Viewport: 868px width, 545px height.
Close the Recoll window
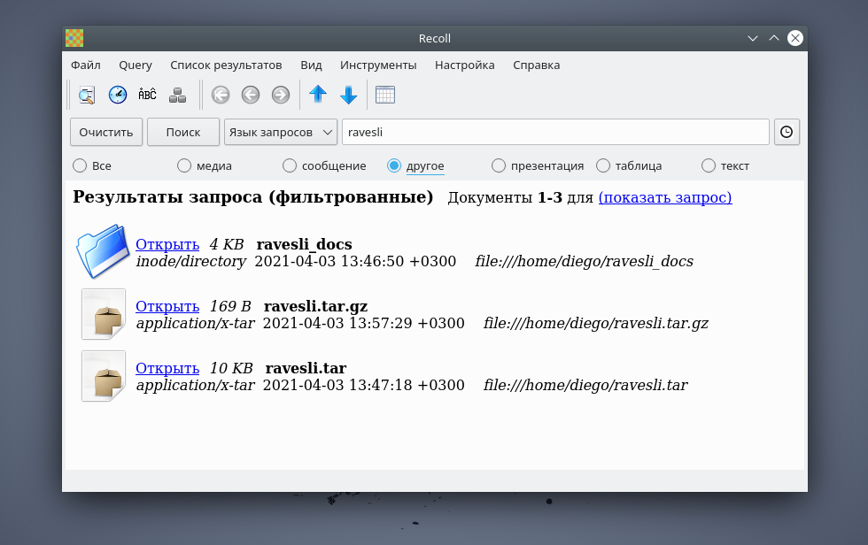795,38
